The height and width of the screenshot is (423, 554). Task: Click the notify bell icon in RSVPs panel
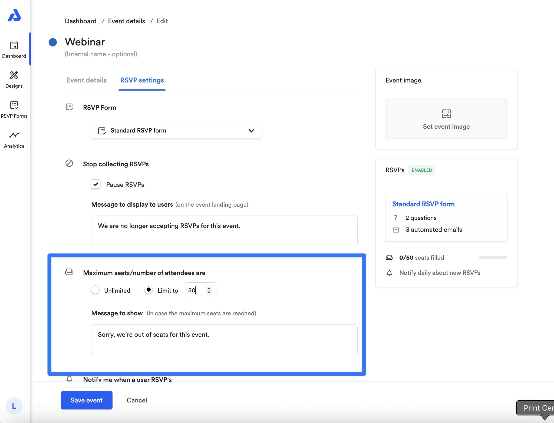(389, 273)
